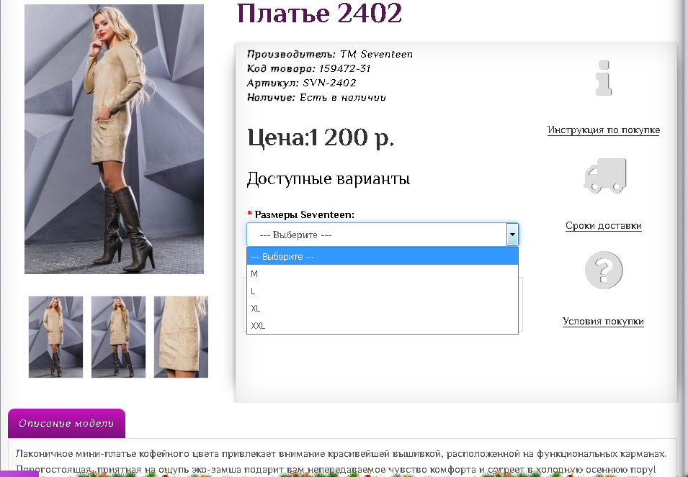Click the Размеры Seventeen size dropdown arrow
This screenshot has width=688, height=477.
[x=512, y=235]
